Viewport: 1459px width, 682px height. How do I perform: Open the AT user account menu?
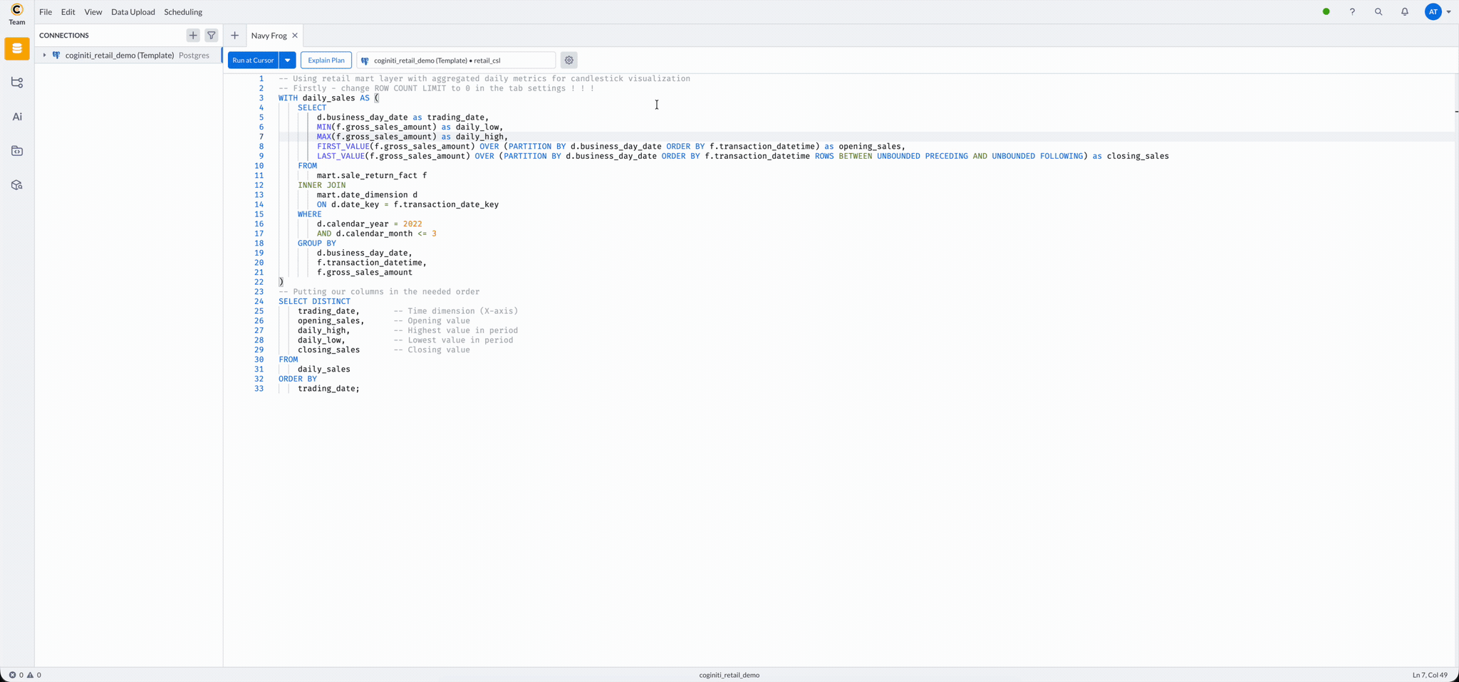tap(1438, 12)
